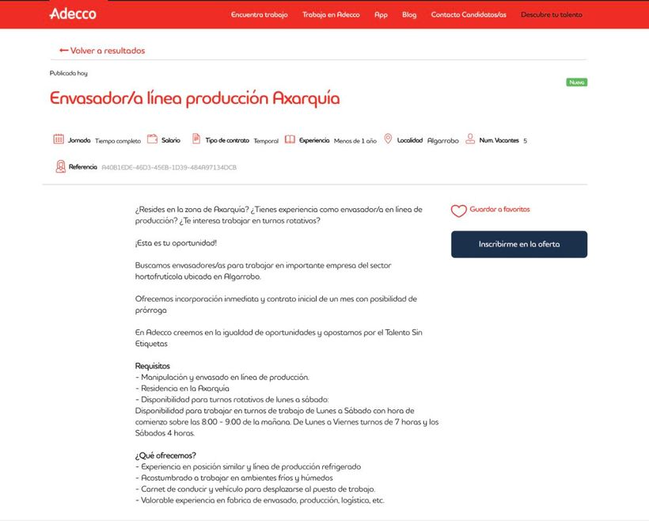Click the Salario wallet icon

pos(152,139)
